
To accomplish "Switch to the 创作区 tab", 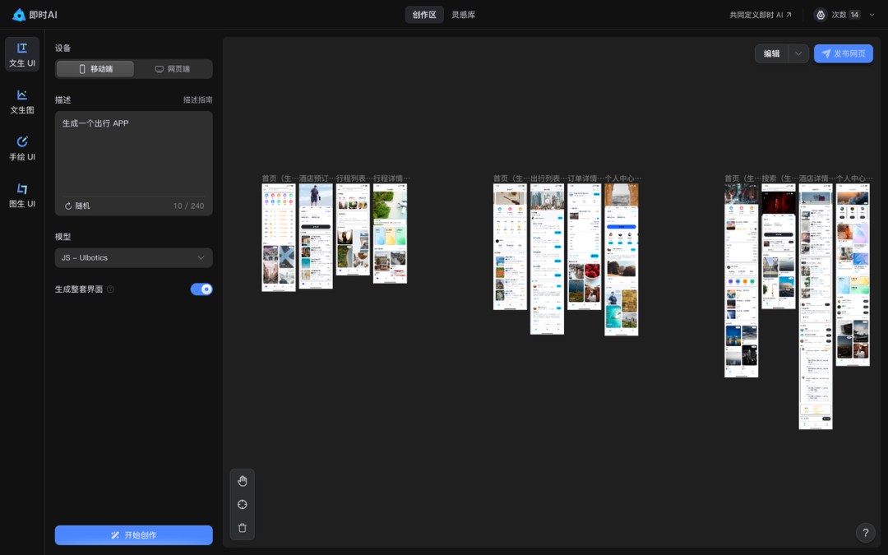I will 424,15.
